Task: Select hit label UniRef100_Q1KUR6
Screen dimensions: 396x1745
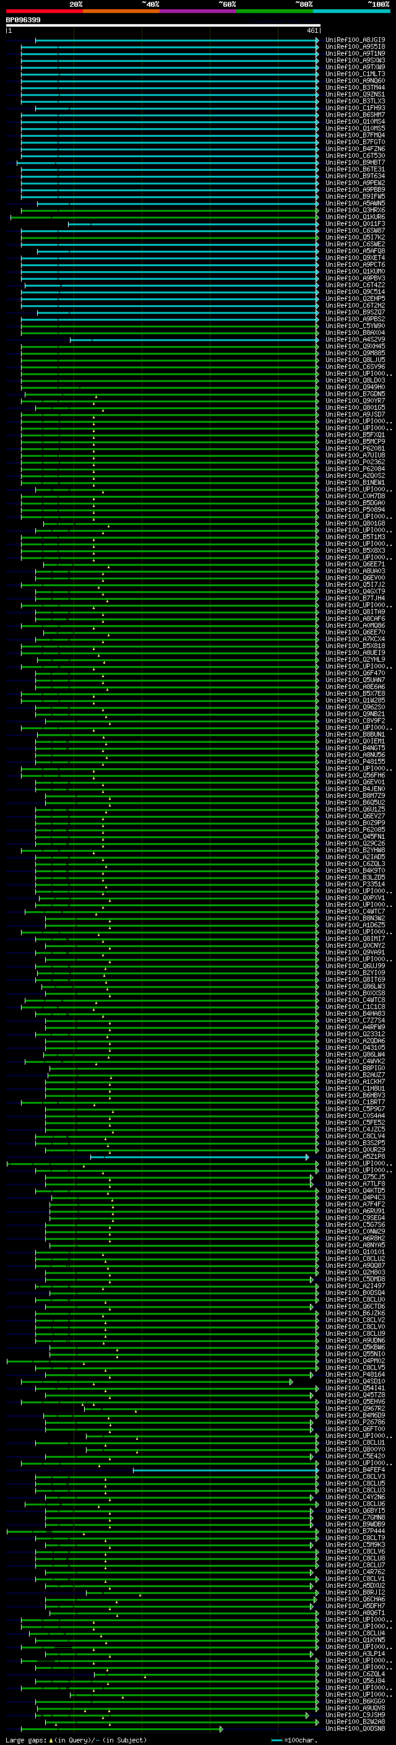Action: (x=355, y=217)
